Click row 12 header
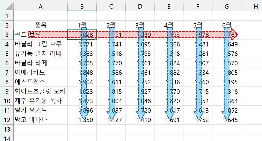The width and height of the screenshot is (262, 141). click(7, 120)
